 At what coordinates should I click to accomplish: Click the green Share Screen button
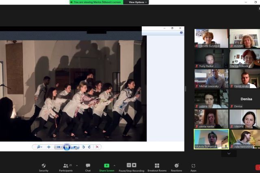point(106,166)
